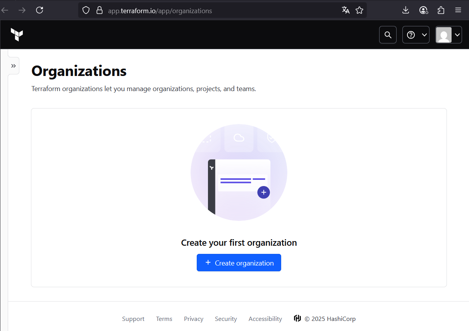
Task: Reload the page with browser refresh icon
Action: pos(40,10)
